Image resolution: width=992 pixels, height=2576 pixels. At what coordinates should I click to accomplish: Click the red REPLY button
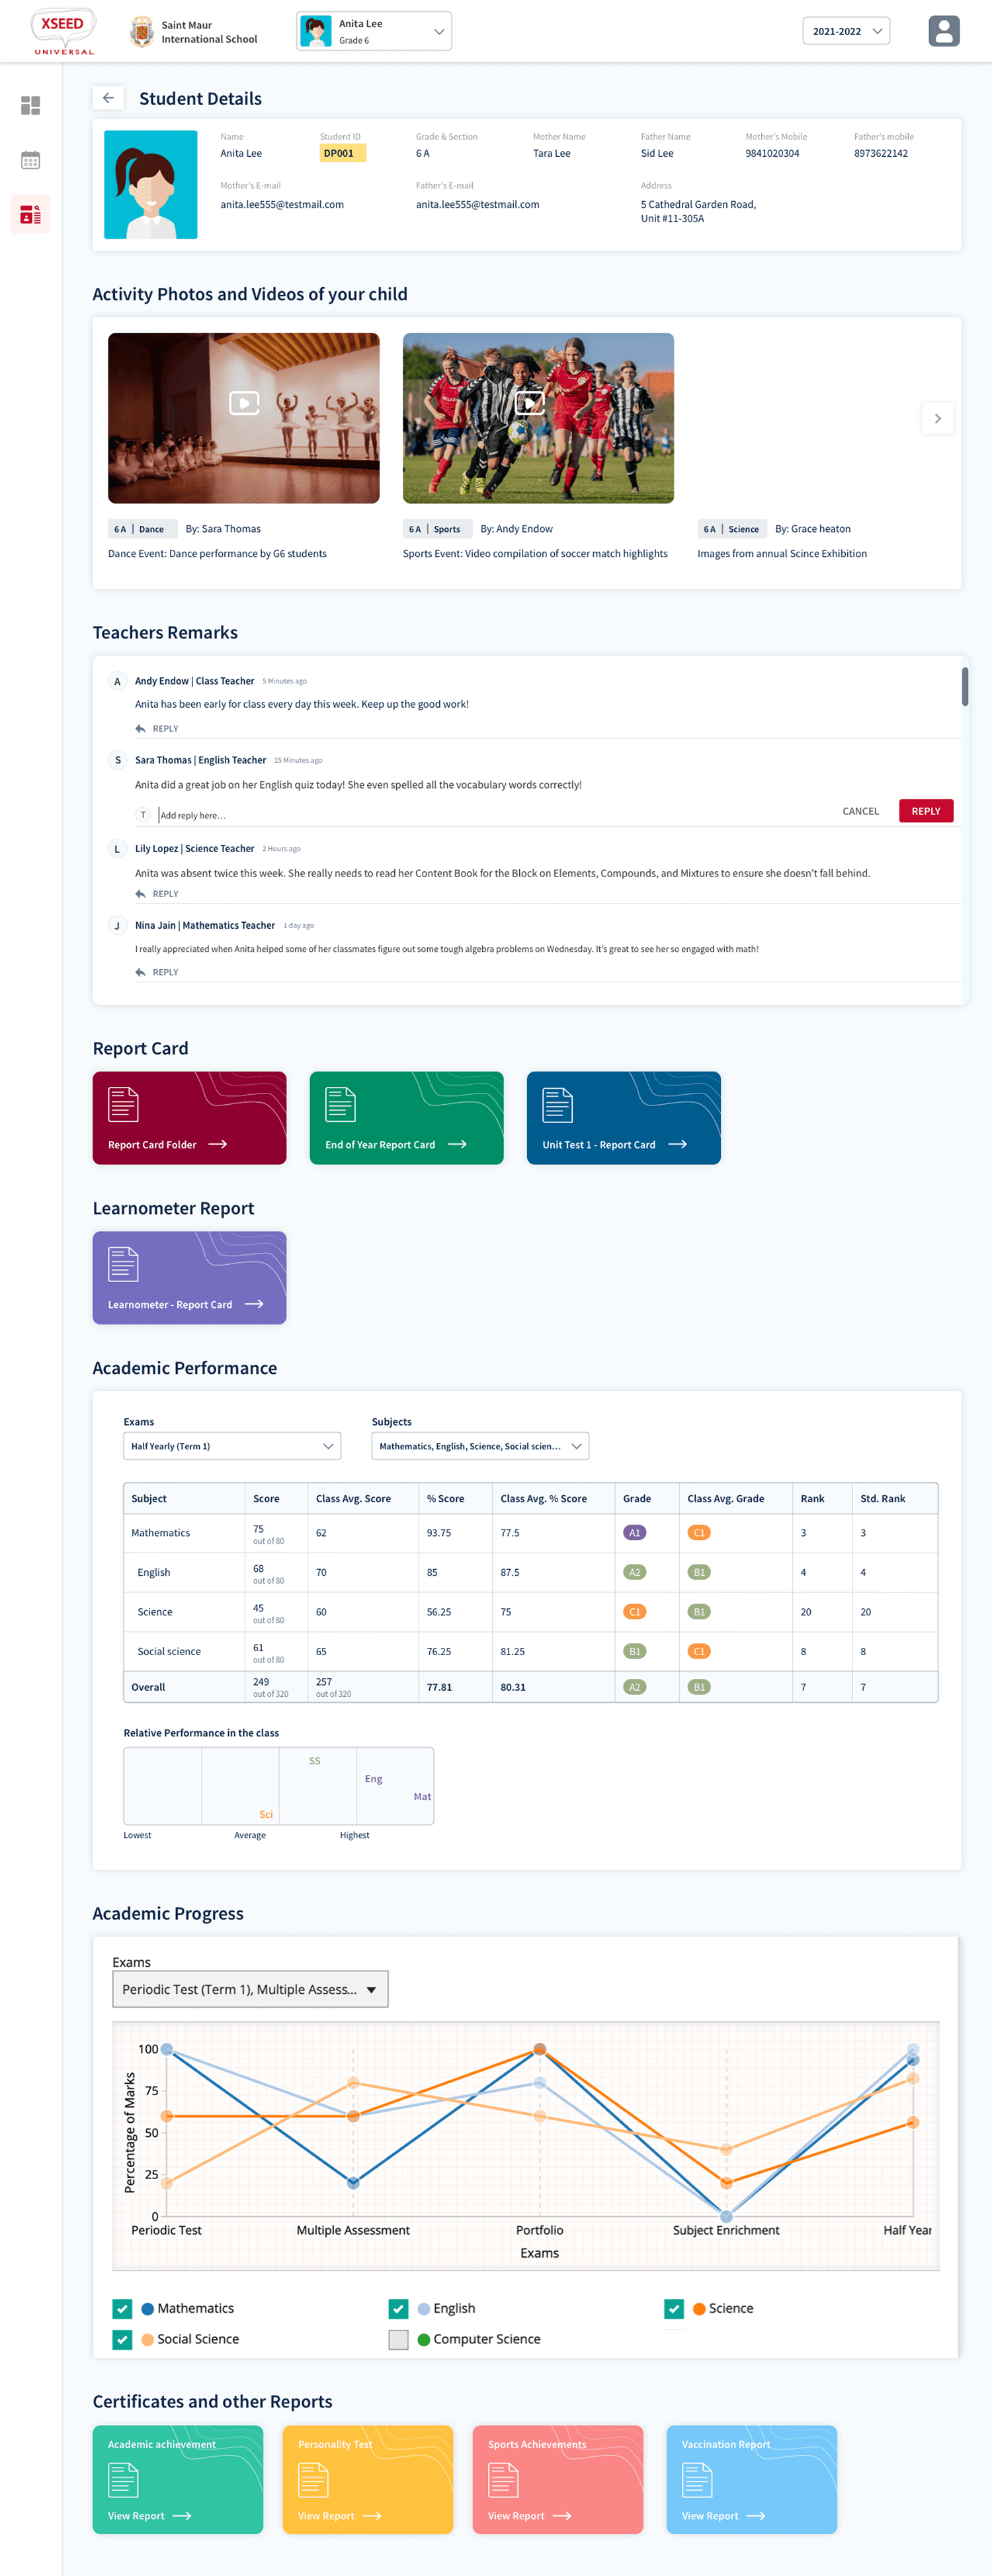[926, 811]
